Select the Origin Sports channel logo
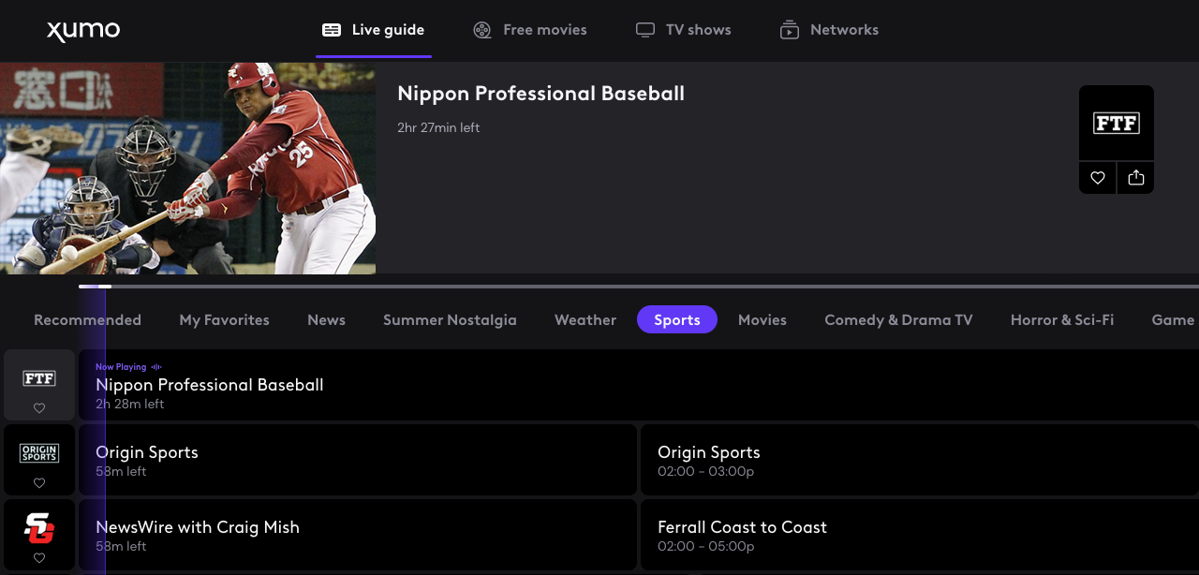The width and height of the screenshot is (1199, 575). (x=39, y=453)
